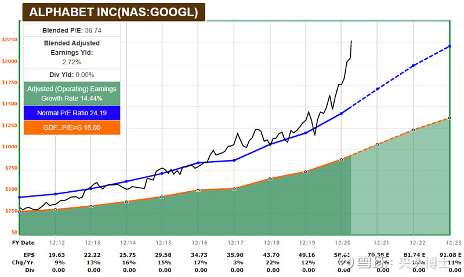The image size is (464, 277).
Task: Click EPS value 25.75
Action: point(128,255)
